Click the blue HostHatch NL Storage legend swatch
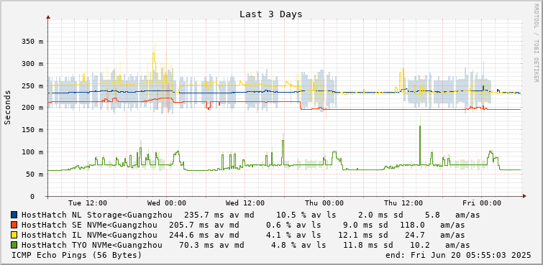 point(14,215)
